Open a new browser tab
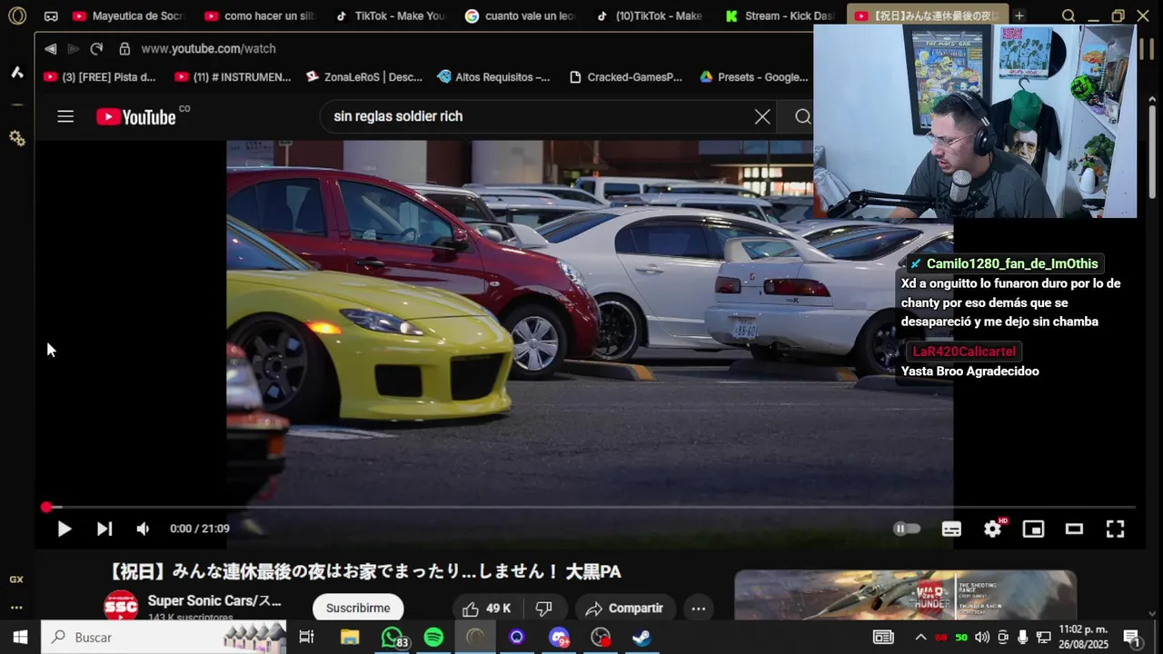The width and height of the screenshot is (1163, 654). tap(1019, 15)
